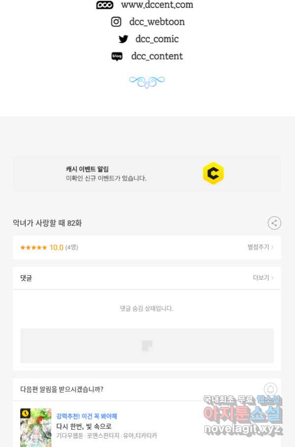Screen dimensions: 295x447
Task: Tap the yellow hexagon cash icon
Action: [x=213, y=173]
